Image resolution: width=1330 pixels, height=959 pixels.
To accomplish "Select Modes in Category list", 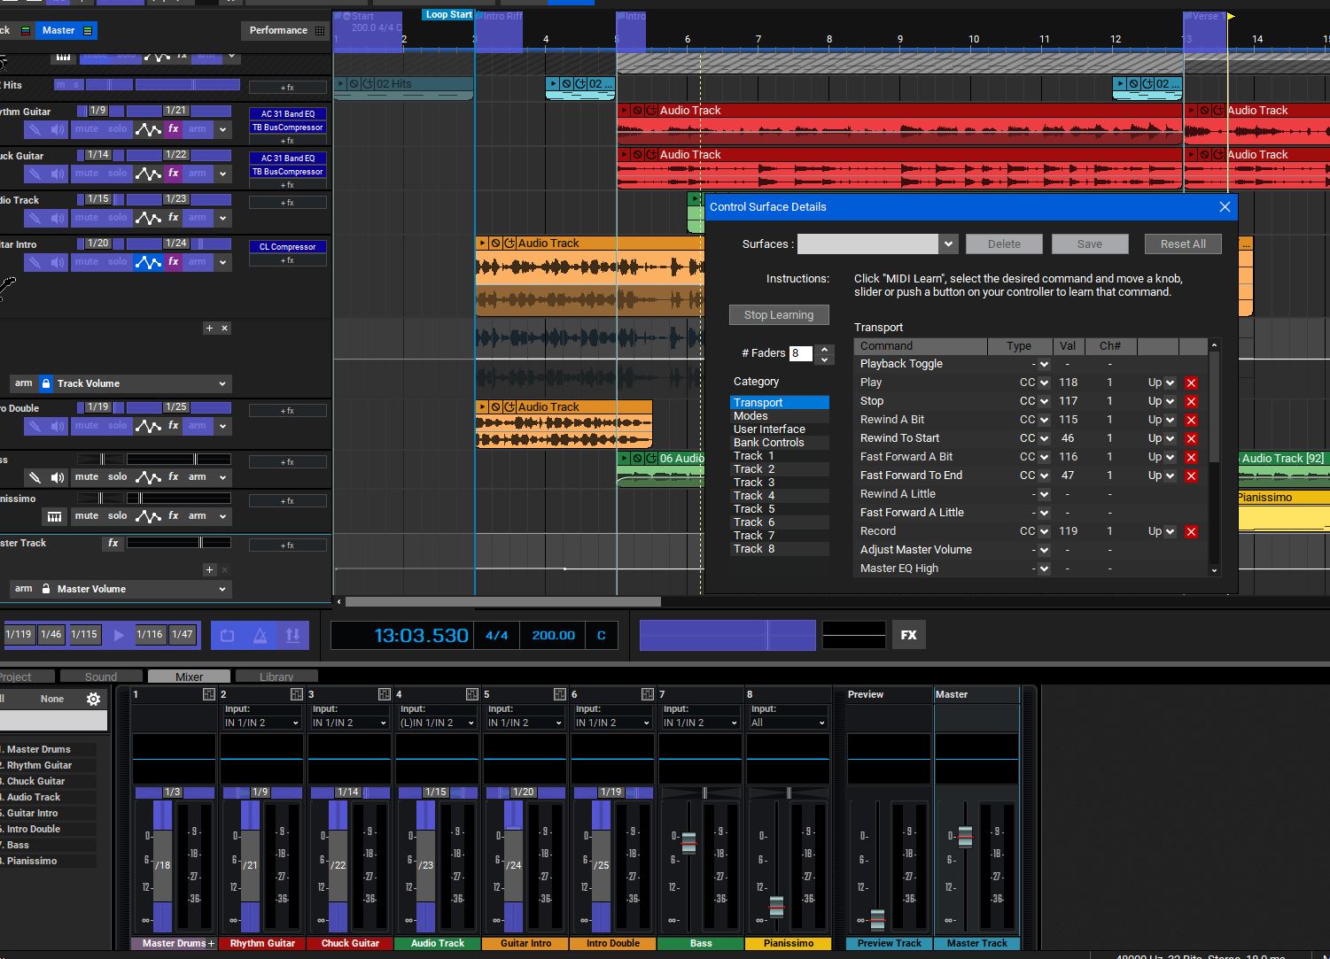I will (x=780, y=415).
